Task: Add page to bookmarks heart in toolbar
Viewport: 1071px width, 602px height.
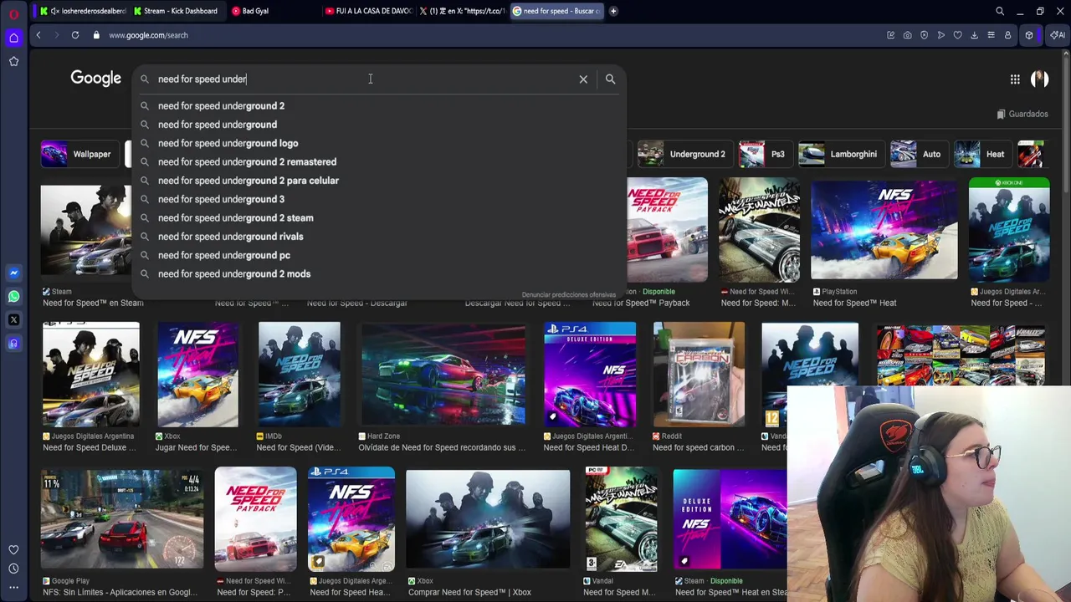Action: click(957, 35)
